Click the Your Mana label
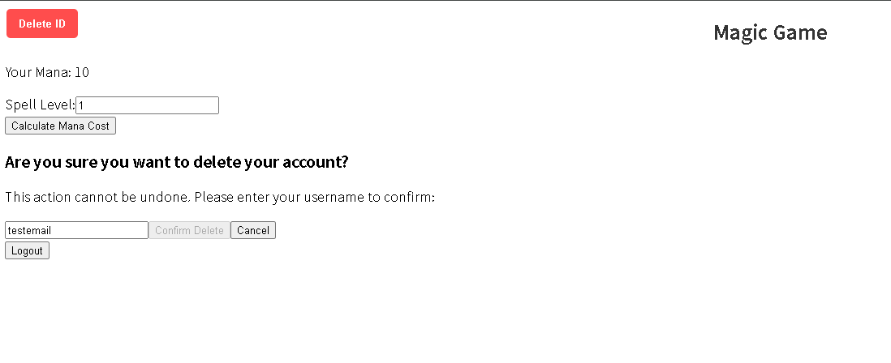Viewport: 891px width, 363px height. coord(38,72)
